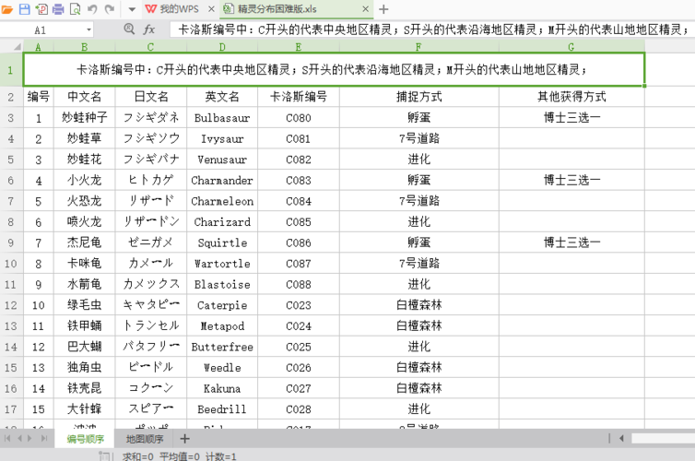Go to previous sheet navigation arrow
695x461 pixels.
[x=19, y=438]
